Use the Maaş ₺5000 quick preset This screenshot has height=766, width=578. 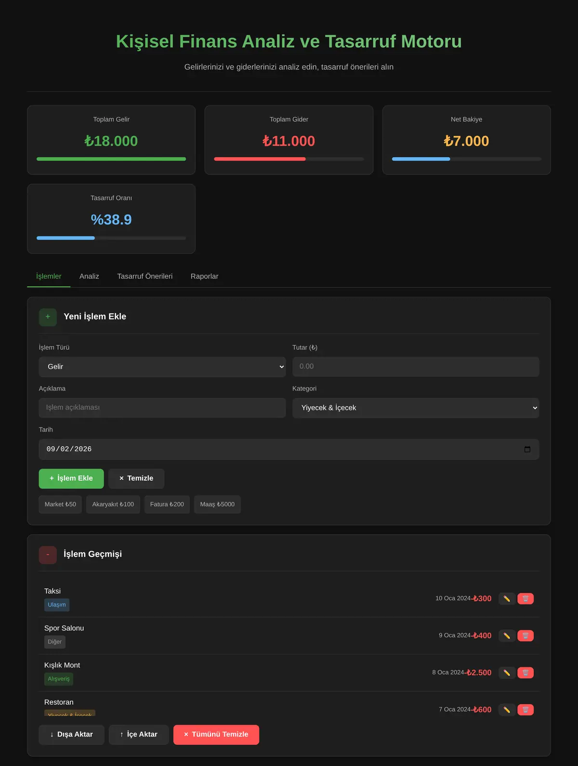pos(217,504)
